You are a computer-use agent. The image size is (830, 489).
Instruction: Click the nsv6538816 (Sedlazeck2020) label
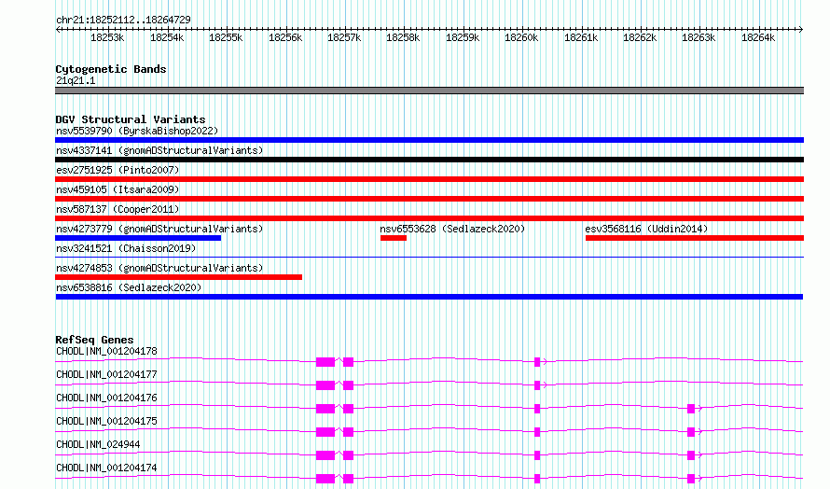click(x=129, y=287)
